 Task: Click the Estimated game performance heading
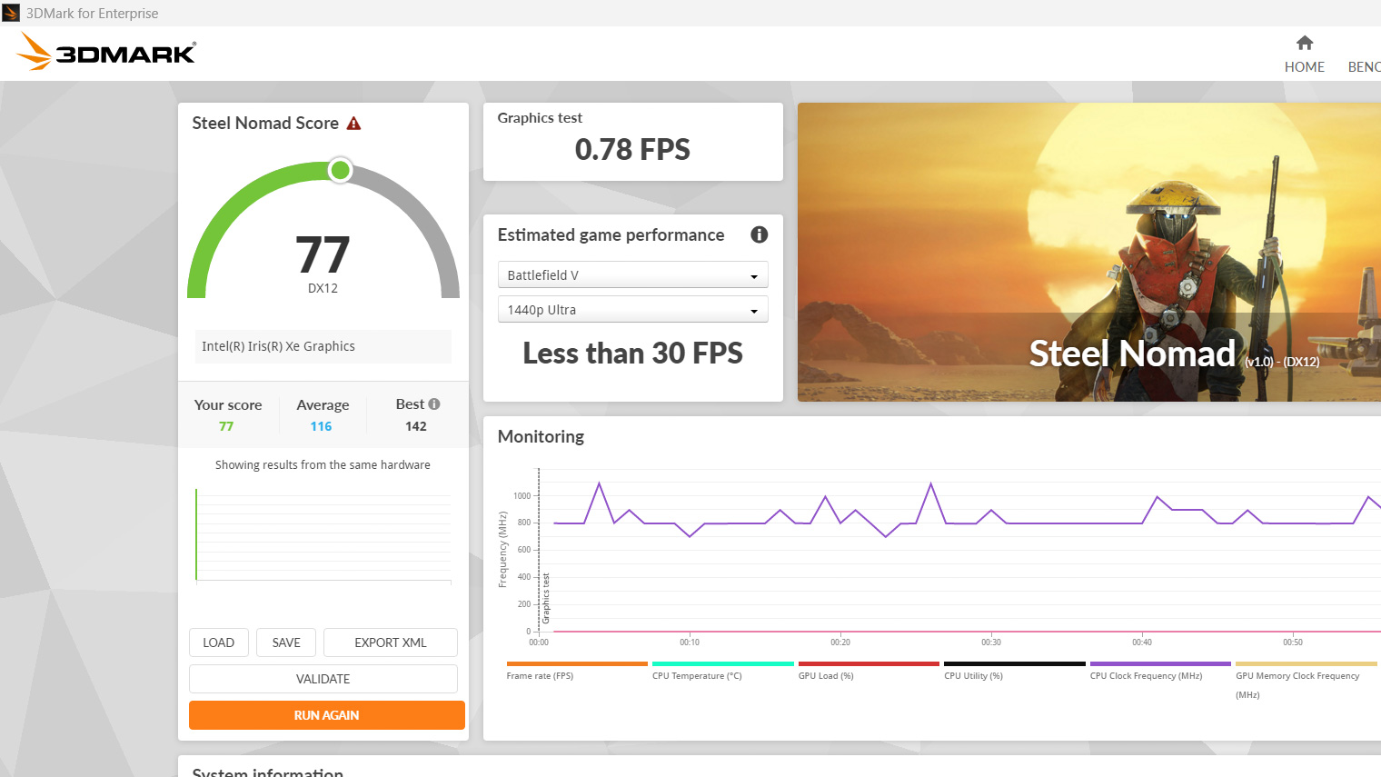[611, 234]
